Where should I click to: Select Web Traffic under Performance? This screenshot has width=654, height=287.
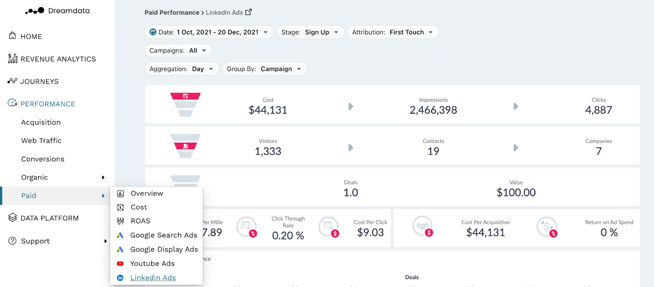41,141
